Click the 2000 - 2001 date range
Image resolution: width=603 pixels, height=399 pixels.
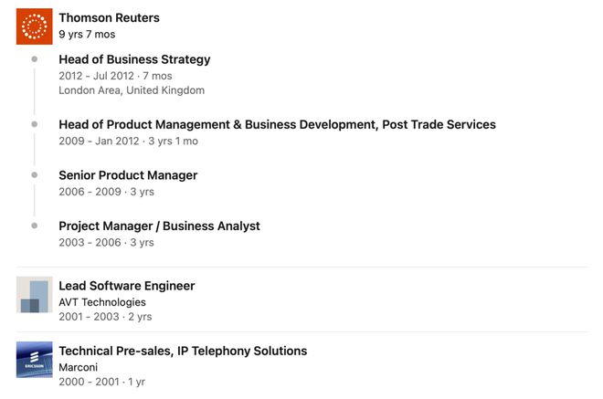(x=89, y=383)
